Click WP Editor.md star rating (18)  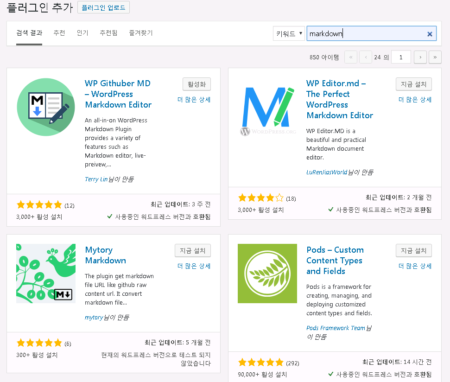click(267, 198)
